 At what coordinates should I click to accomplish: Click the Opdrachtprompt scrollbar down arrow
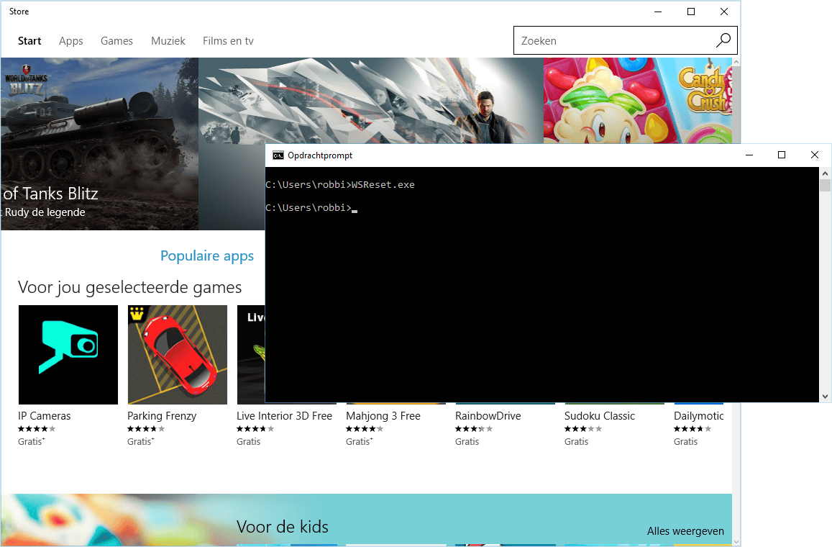(825, 396)
